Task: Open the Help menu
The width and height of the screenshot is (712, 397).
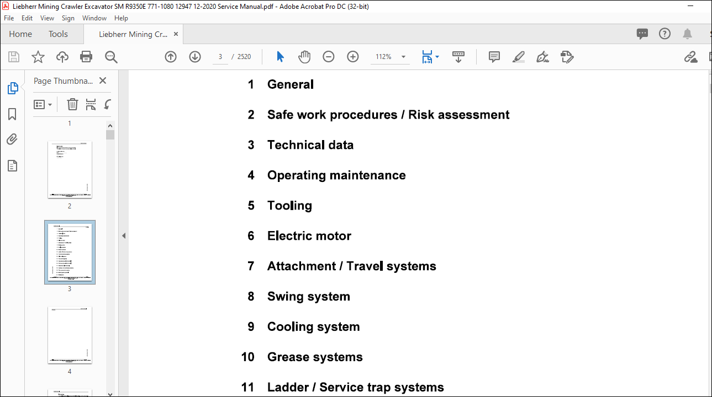Action: click(x=121, y=18)
